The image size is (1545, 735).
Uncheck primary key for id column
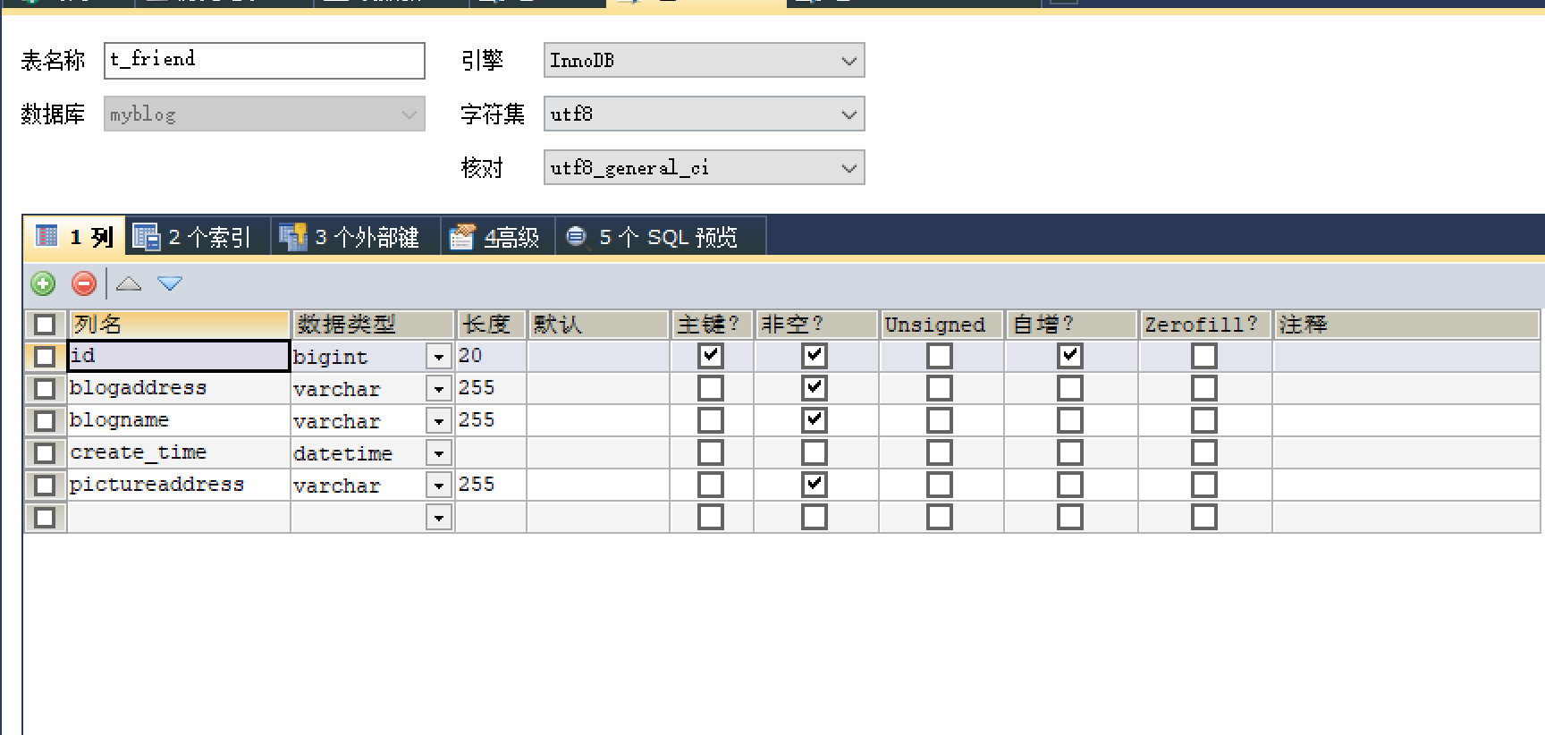711,356
